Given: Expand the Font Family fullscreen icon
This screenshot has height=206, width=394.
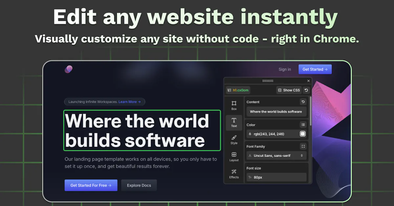Looking at the screenshot, I should [x=303, y=146].
